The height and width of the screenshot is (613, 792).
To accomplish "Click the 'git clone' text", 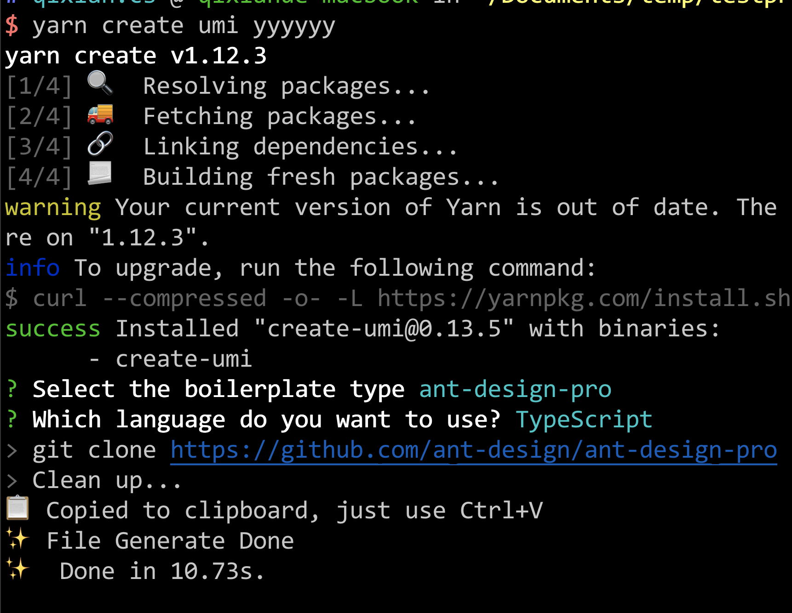I will click(x=94, y=450).
